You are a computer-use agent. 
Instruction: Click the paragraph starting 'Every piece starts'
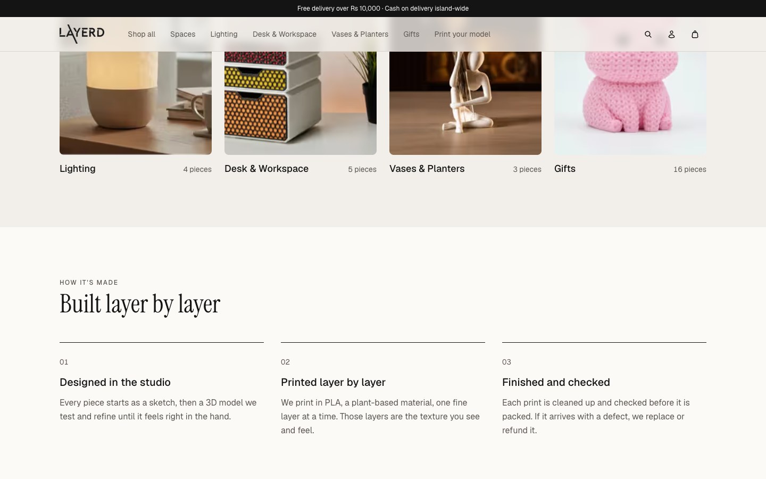click(x=158, y=409)
